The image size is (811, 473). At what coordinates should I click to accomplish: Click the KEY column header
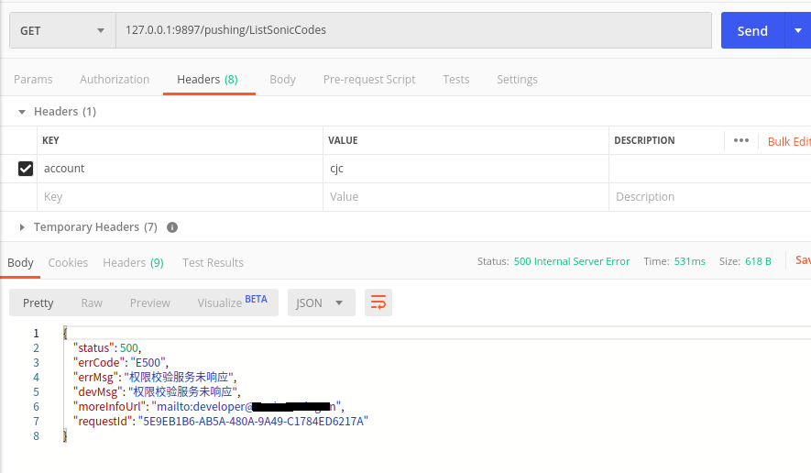click(x=50, y=140)
